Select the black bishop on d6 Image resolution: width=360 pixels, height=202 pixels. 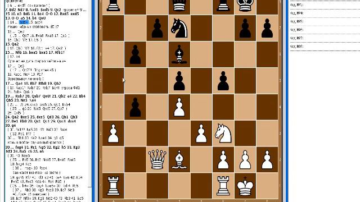tap(179, 54)
